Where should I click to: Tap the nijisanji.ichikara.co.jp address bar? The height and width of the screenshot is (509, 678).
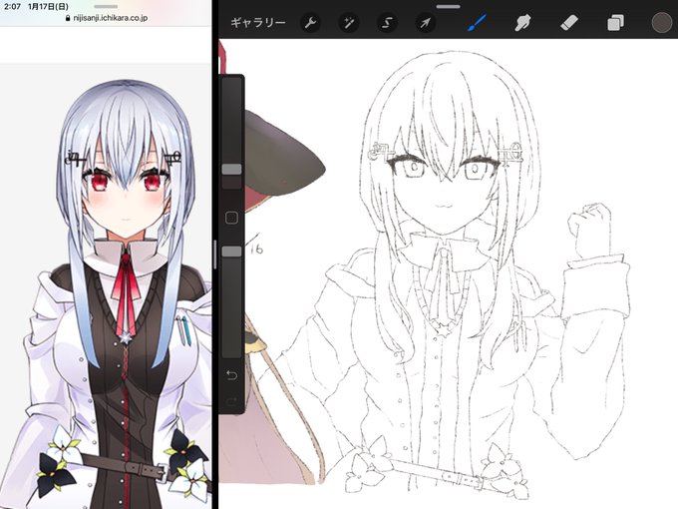pos(106,18)
